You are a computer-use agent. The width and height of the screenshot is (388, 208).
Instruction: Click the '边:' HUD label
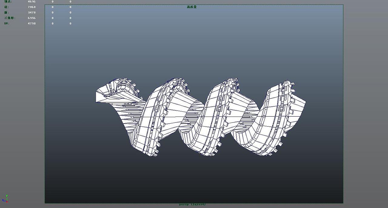[6, 7]
